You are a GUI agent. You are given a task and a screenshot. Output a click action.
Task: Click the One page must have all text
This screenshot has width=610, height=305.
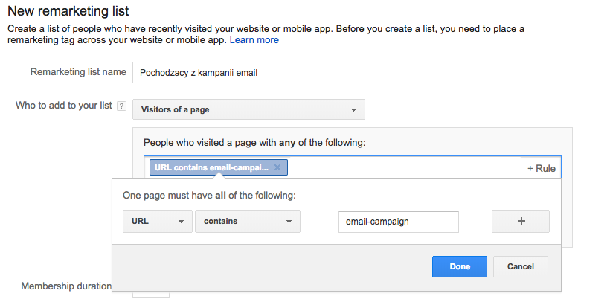coord(209,196)
